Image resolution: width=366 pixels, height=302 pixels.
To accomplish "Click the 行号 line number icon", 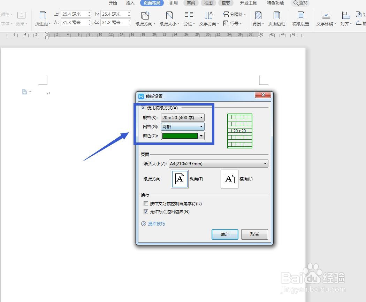I will coord(226,23).
